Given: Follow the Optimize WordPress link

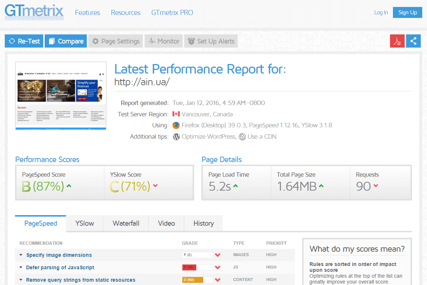Looking at the screenshot, I should click(209, 136).
